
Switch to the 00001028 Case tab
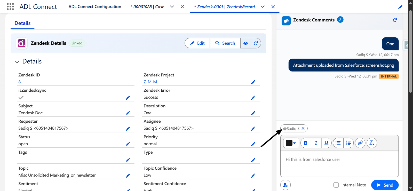(x=147, y=7)
